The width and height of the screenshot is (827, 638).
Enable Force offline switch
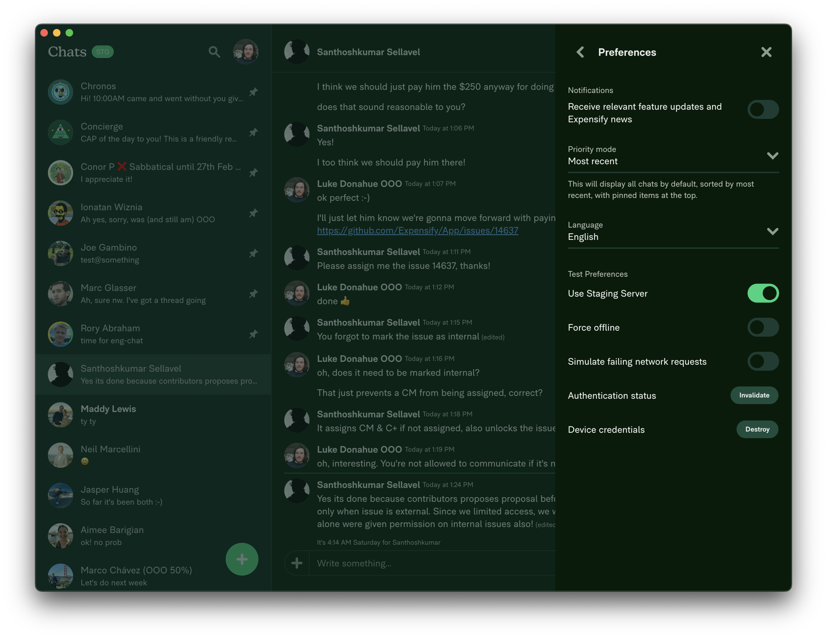(763, 328)
